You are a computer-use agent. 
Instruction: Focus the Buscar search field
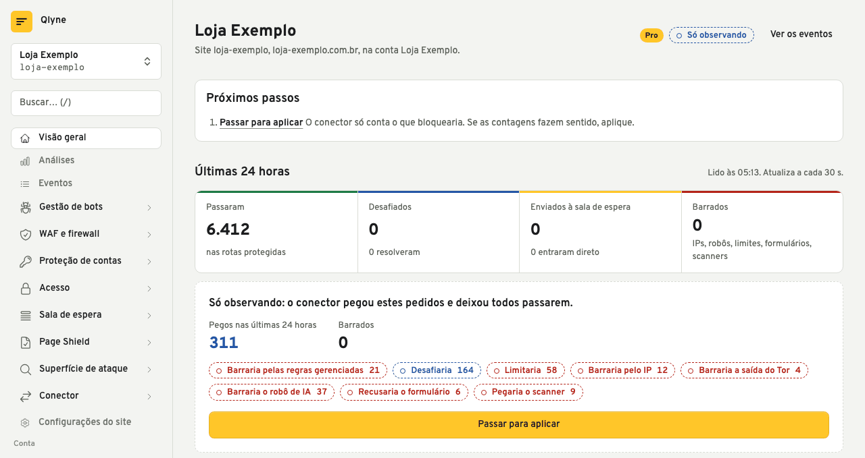pyautogui.click(x=86, y=103)
